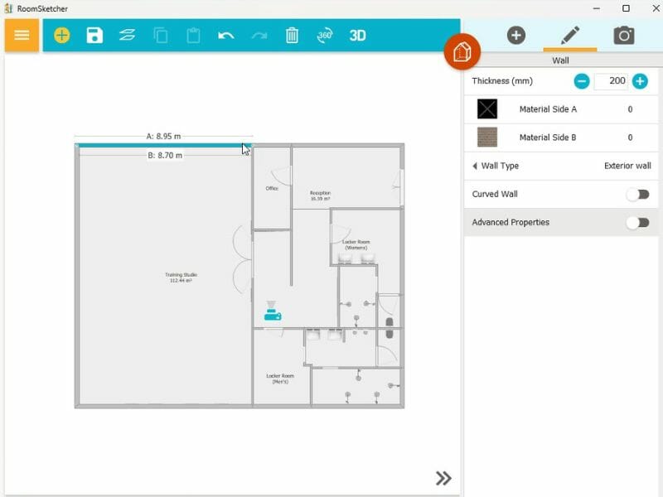
Task: Delete the selected wall
Action: point(292,36)
